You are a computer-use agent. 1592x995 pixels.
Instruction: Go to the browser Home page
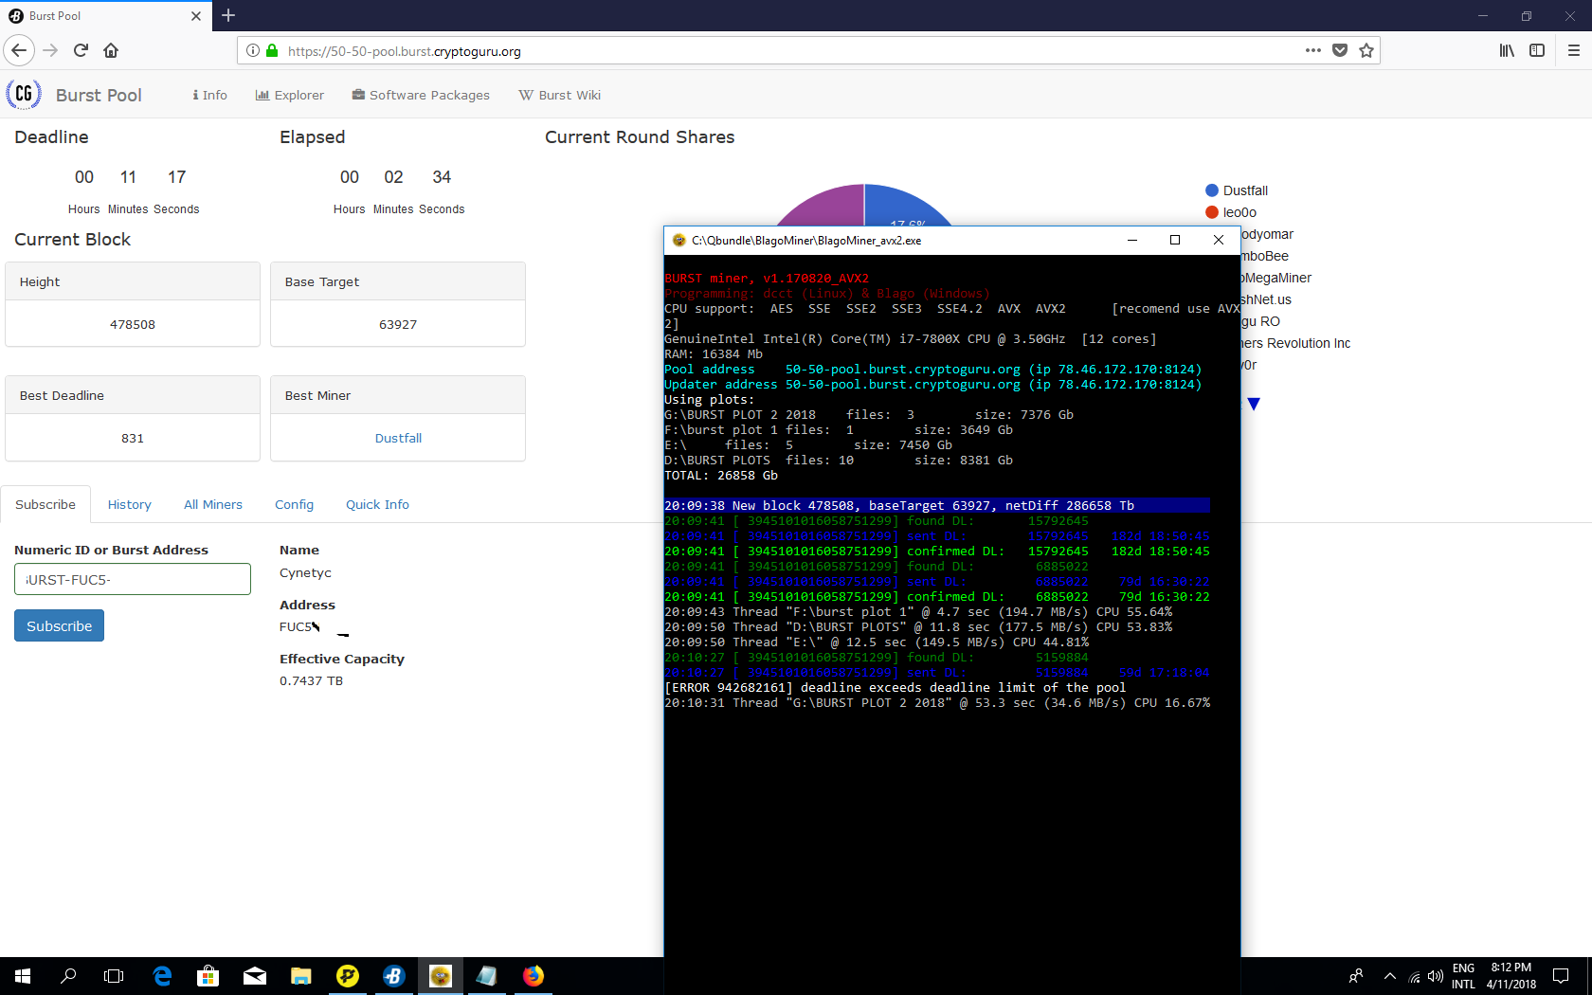click(111, 50)
